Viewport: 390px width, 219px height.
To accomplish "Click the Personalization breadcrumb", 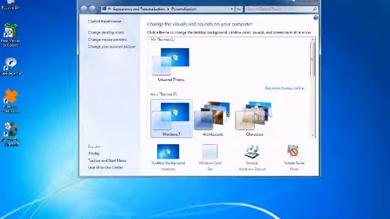I will coord(184,9).
